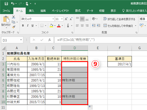The height and width of the screenshot is (110, 147).
Task: Open the 標準 number format box
Action: (x=143, y=19)
